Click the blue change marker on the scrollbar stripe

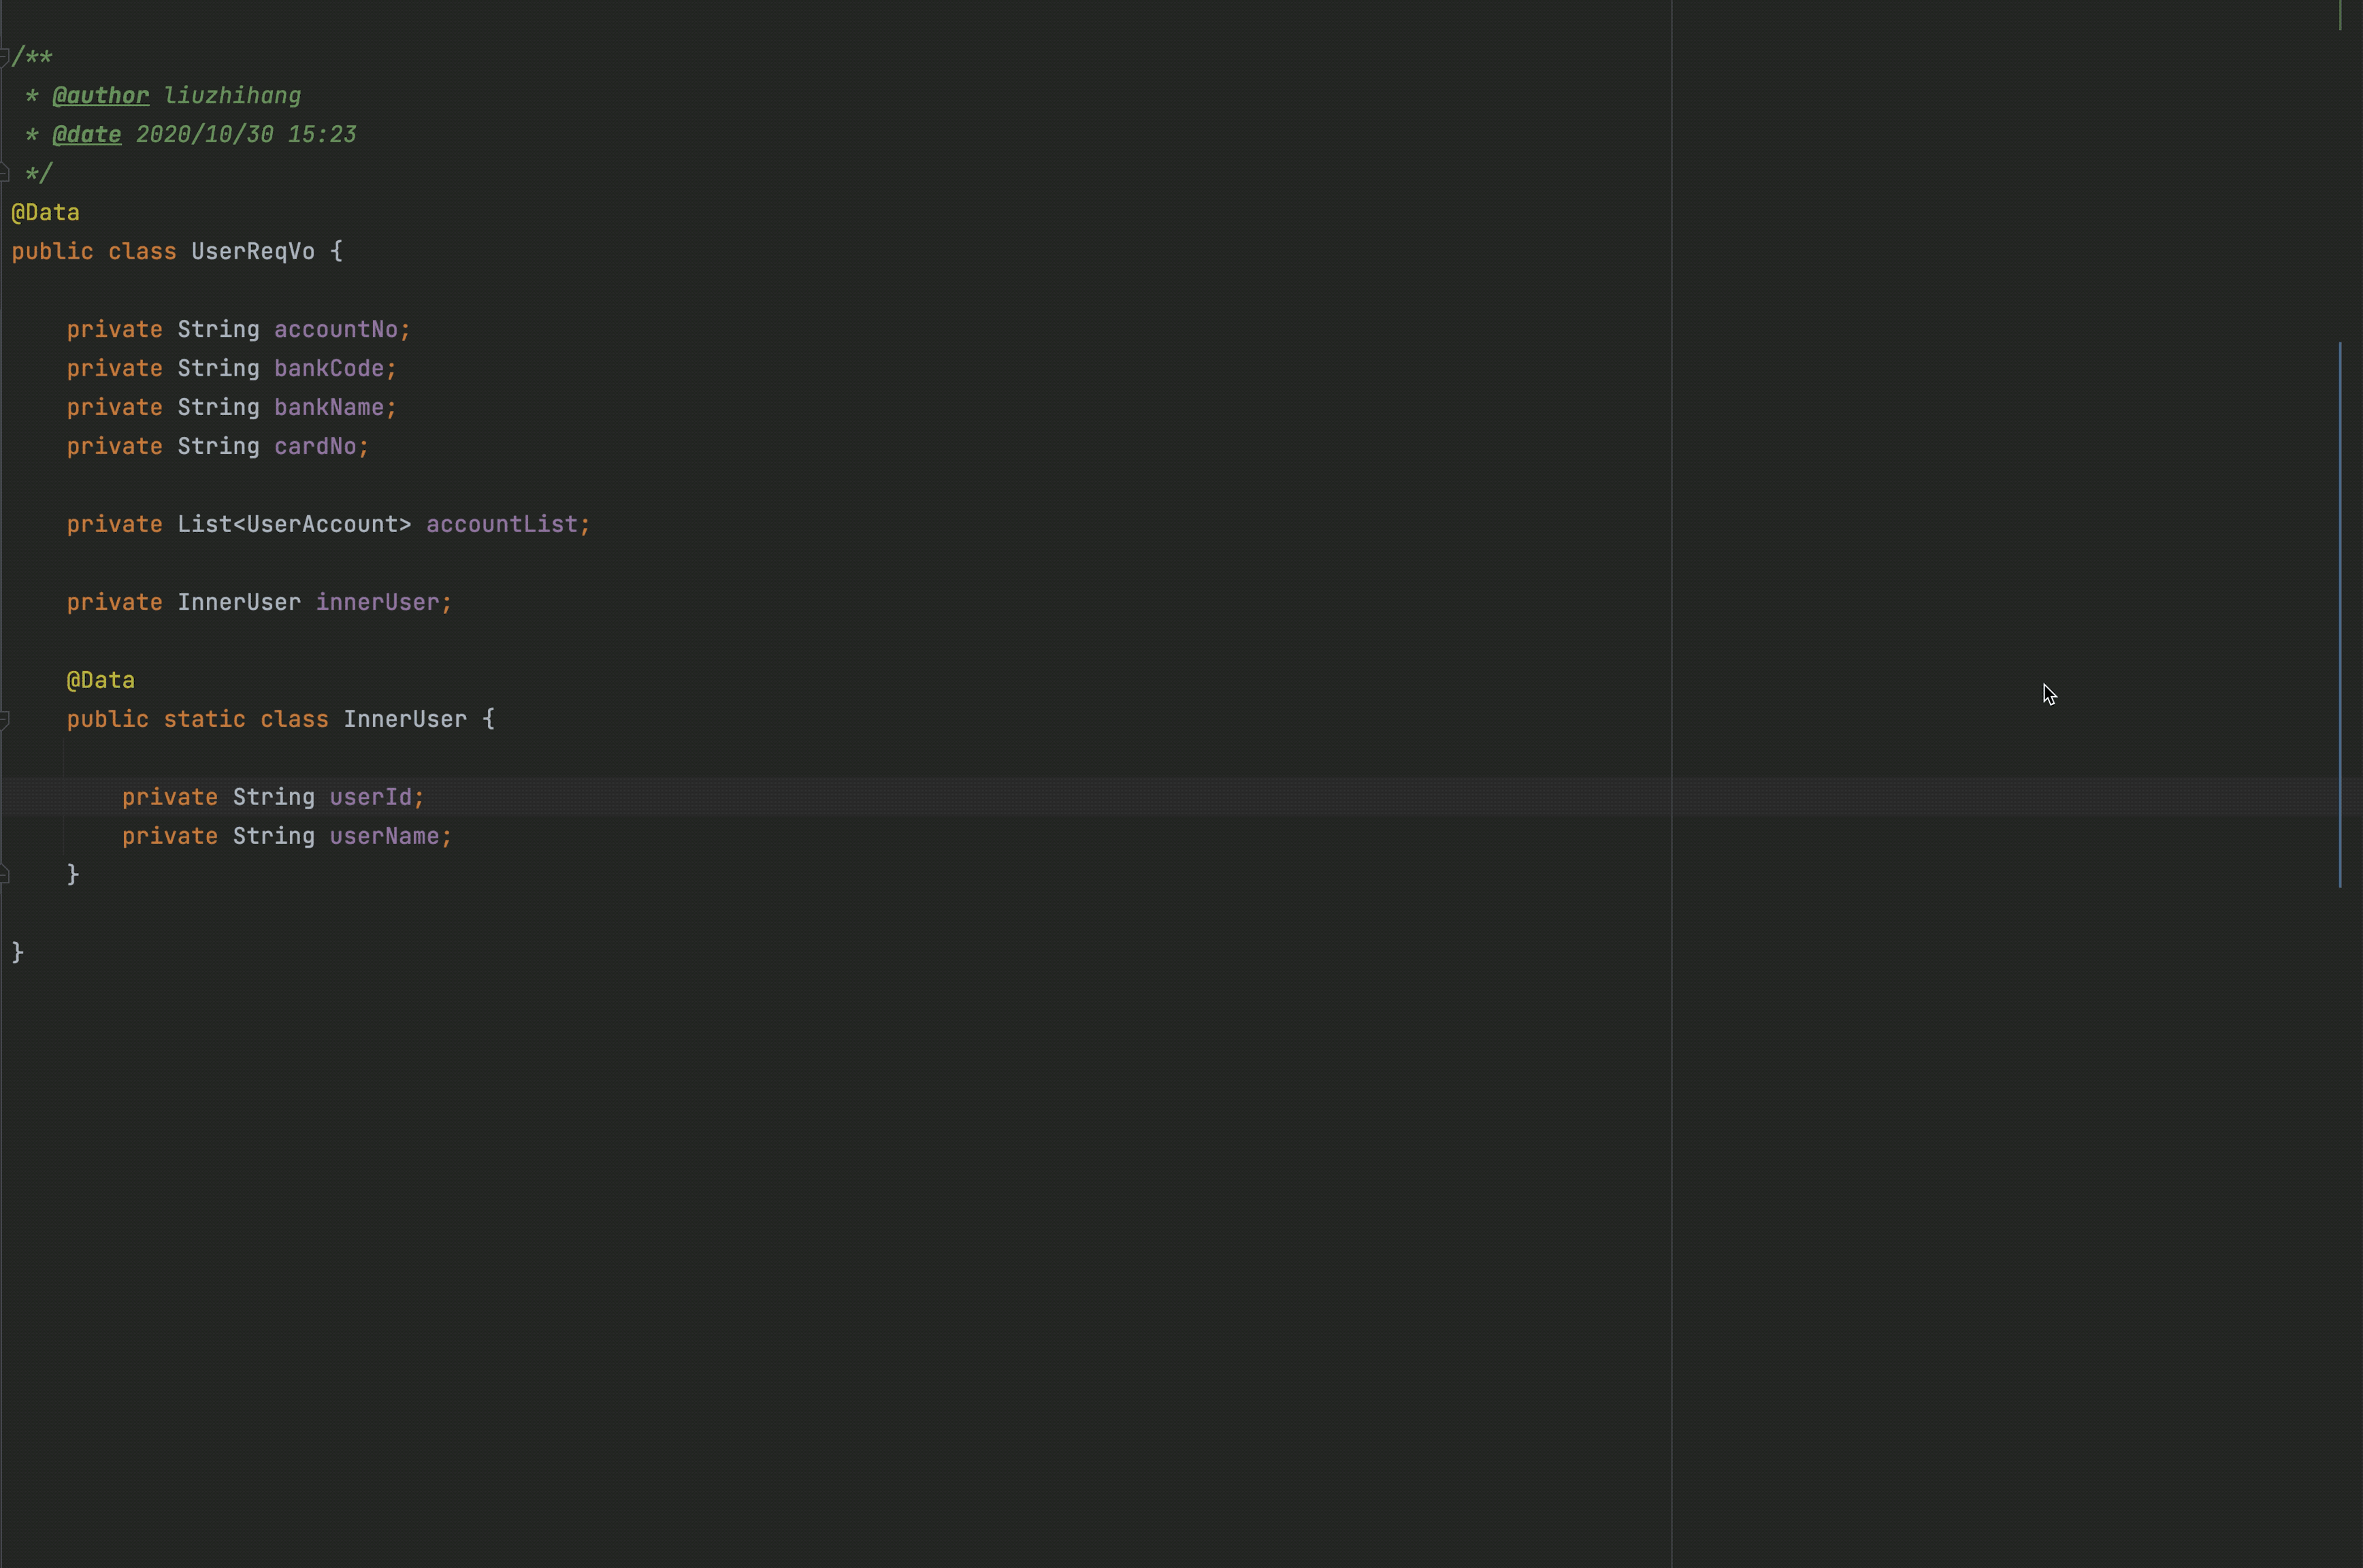click(x=2340, y=615)
